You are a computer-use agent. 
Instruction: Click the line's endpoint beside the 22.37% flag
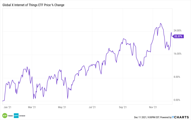point(172,36)
